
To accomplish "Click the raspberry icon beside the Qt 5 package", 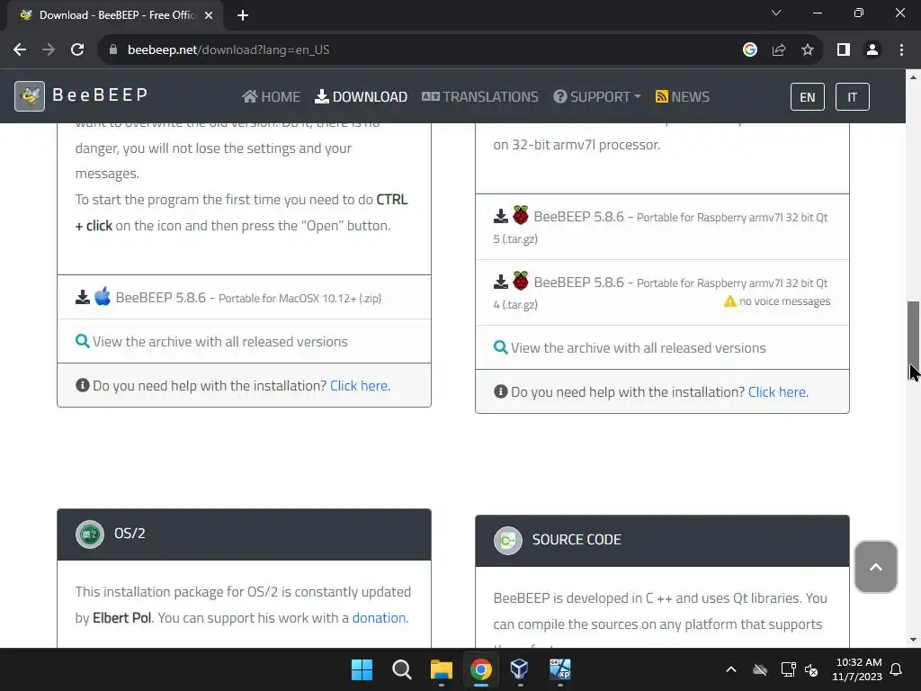I will tap(521, 215).
